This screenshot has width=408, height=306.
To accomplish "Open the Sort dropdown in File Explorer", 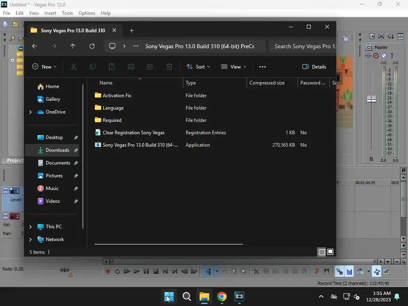I will click(198, 67).
